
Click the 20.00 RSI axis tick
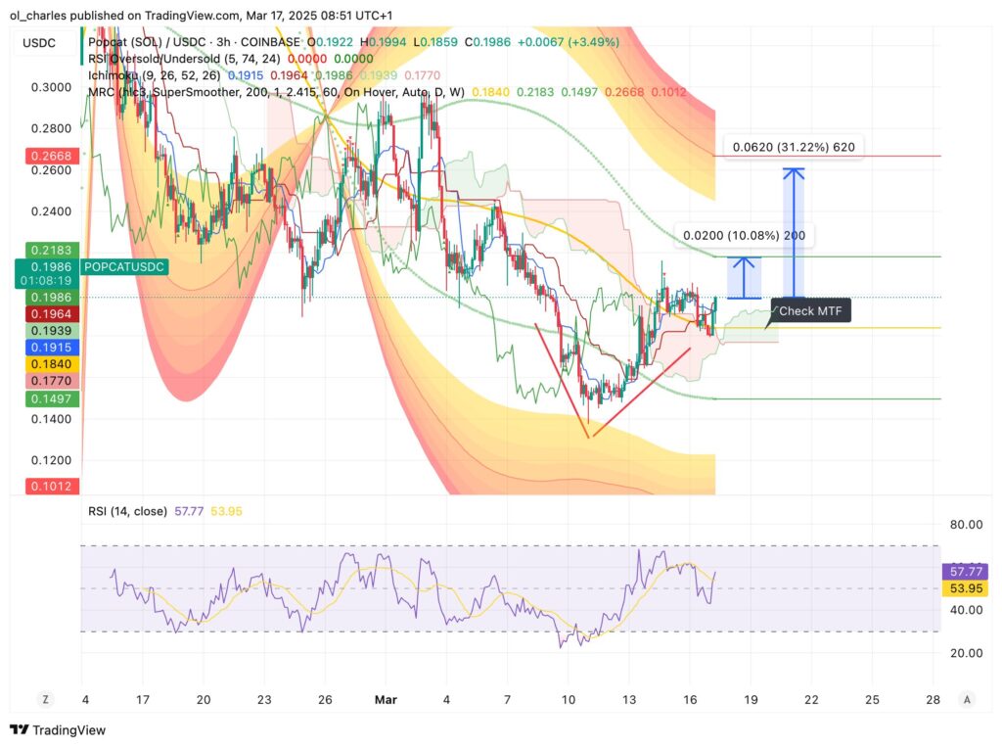(x=966, y=653)
